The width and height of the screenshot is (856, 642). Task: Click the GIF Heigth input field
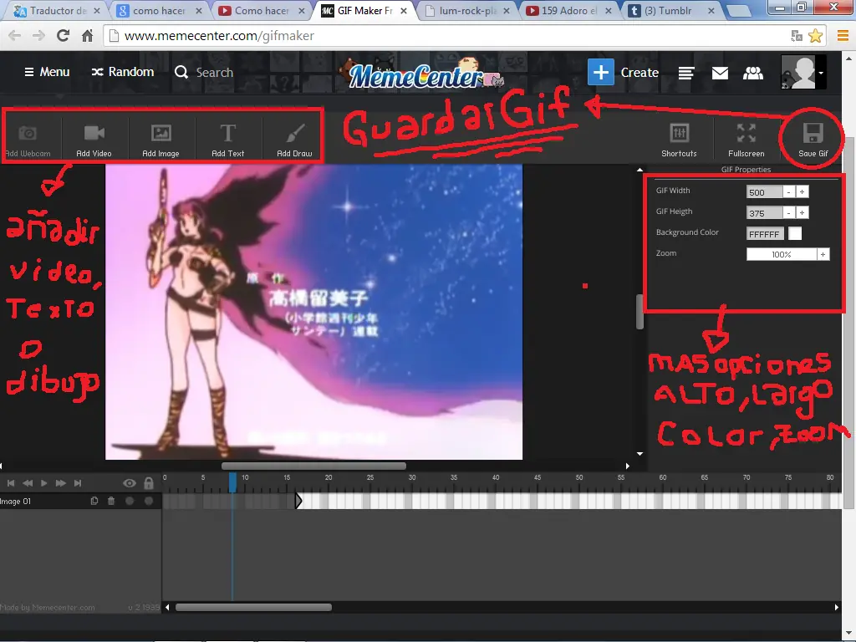pyautogui.click(x=764, y=212)
